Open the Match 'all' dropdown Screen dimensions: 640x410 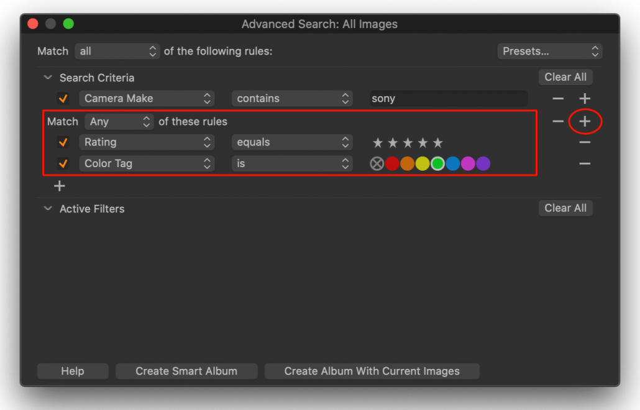coord(117,51)
